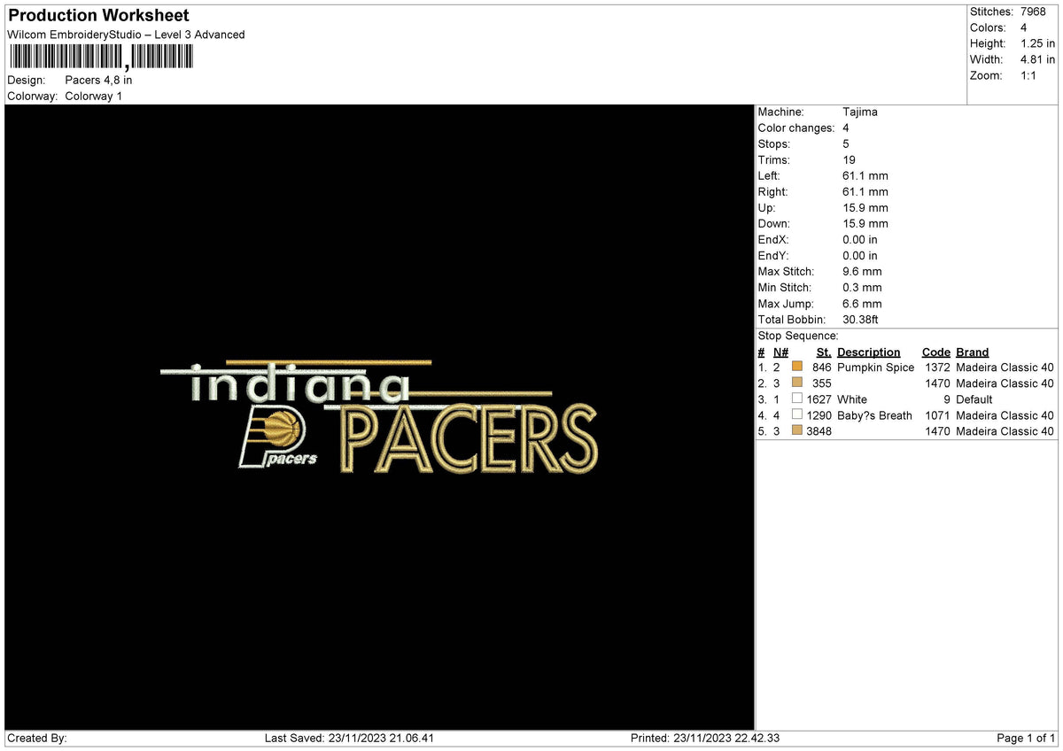This screenshot has height=751, width=1063.
Task: Click the Pumpkin Spice color swatch
Action: tap(797, 368)
